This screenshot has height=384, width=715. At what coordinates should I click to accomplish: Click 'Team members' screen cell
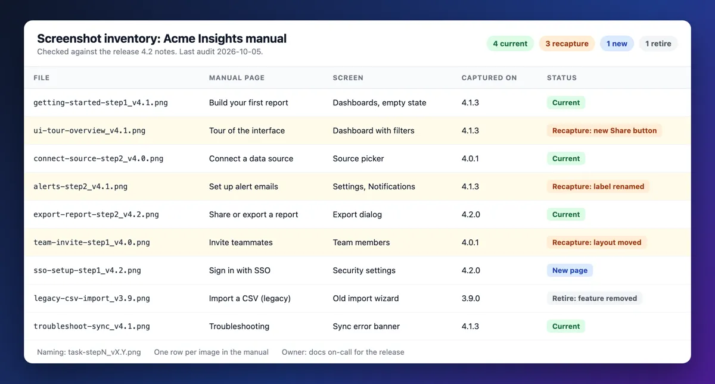362,242
